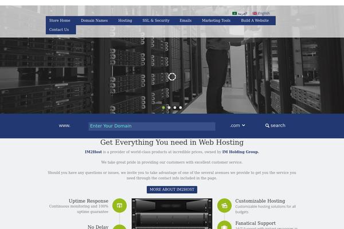The width and height of the screenshot is (344, 229).
Task: Click the Uptime Response green icon
Action: [119, 206]
